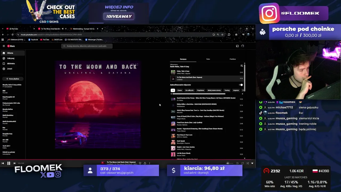Image resolution: width=341 pixels, height=192 pixels.
Task: Open Biblioteka in the sidebar
Action: tap(13, 63)
